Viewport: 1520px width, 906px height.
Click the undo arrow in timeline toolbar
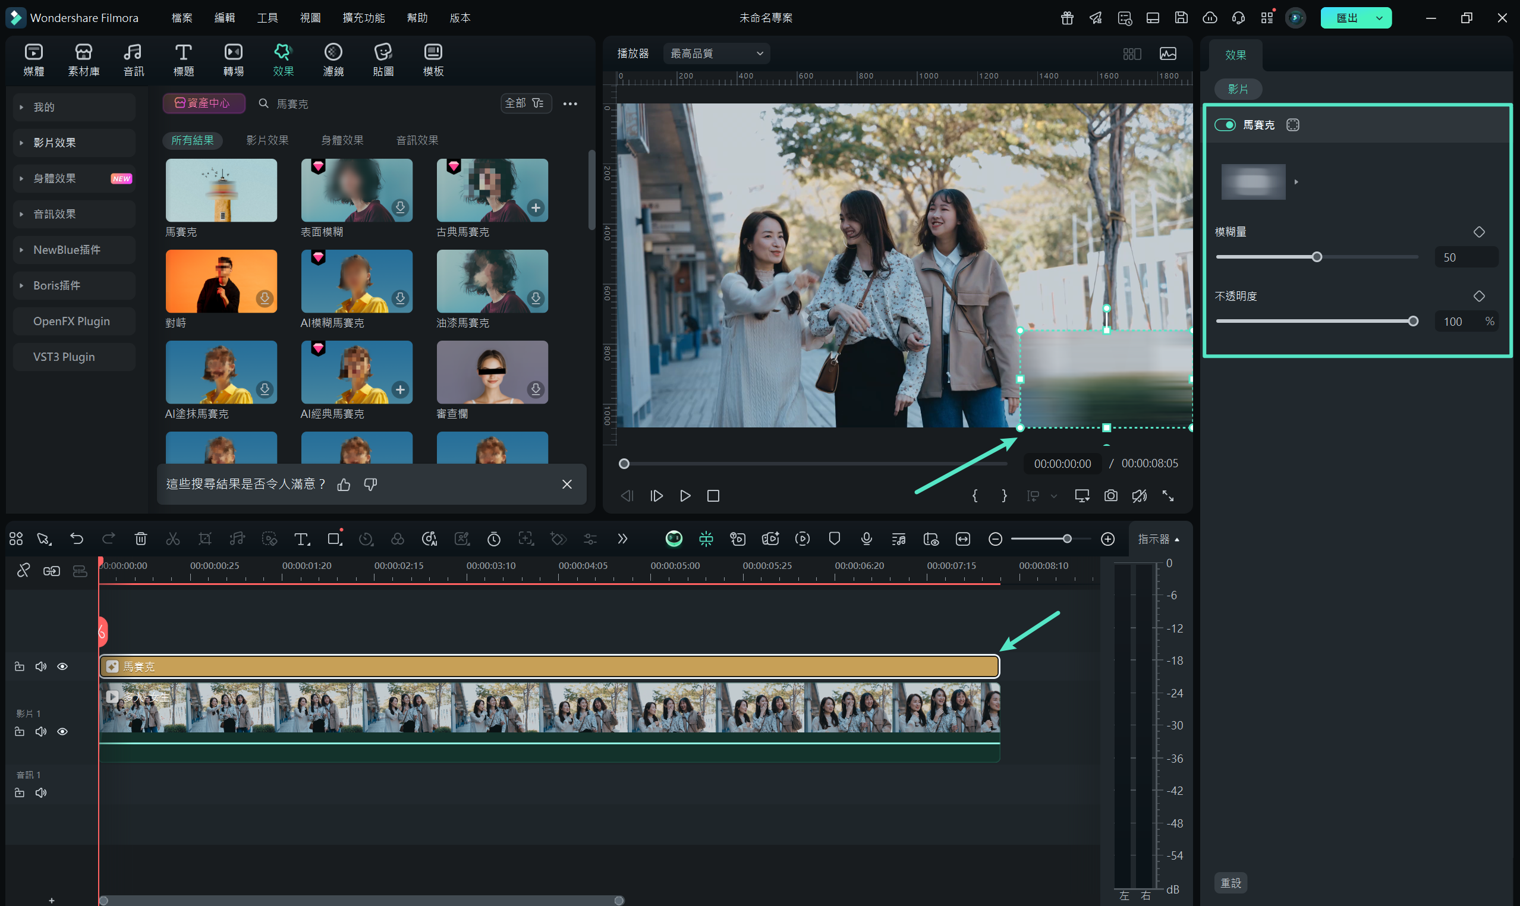click(x=76, y=539)
